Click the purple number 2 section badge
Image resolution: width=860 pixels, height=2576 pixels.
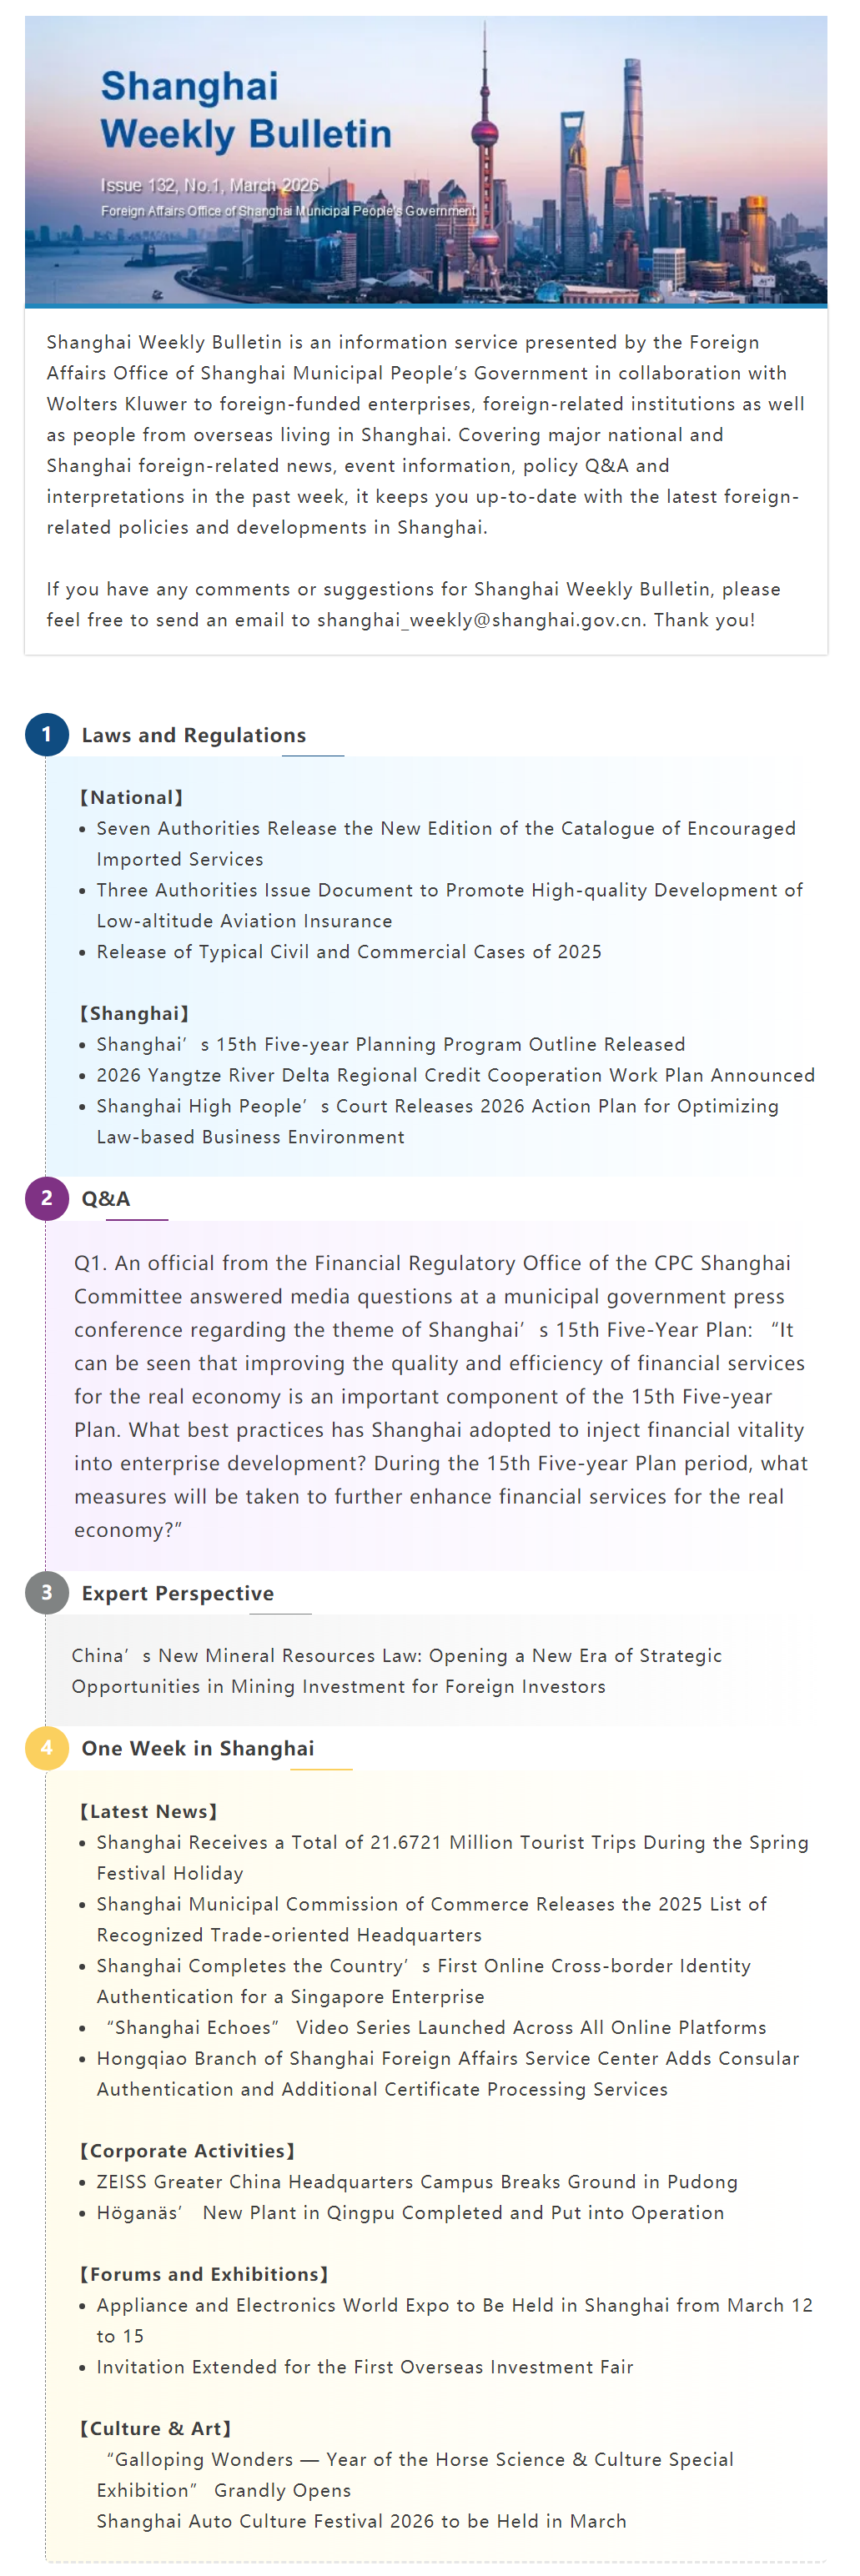click(46, 1198)
